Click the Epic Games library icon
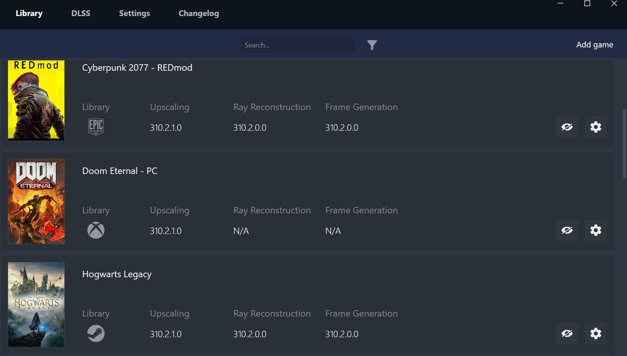Viewport: 627px width, 356px height. pos(96,127)
